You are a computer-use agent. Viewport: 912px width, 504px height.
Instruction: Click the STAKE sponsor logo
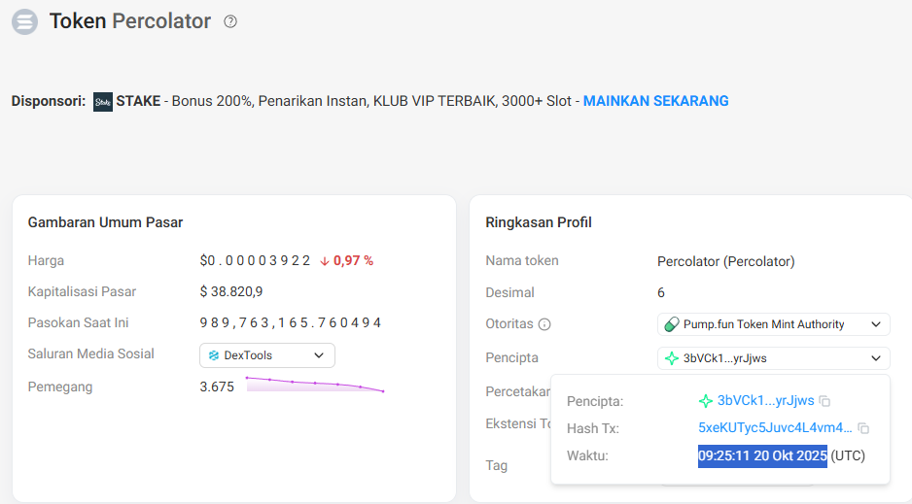[103, 102]
